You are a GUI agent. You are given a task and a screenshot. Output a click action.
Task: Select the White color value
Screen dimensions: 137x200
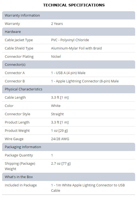(56, 106)
